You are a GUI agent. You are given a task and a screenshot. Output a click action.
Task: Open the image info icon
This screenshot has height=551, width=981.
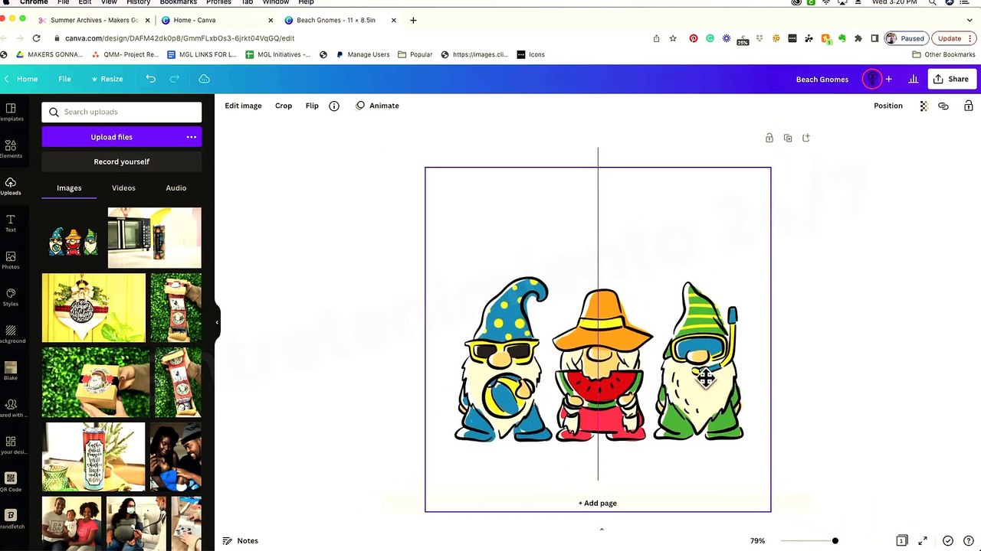[334, 106]
